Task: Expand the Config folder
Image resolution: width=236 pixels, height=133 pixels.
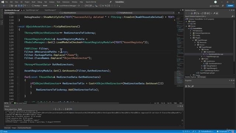Action: (x=191, y=35)
